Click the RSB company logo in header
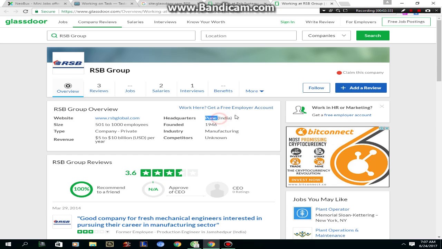Viewport: 442px width, 249px height. [68, 63]
